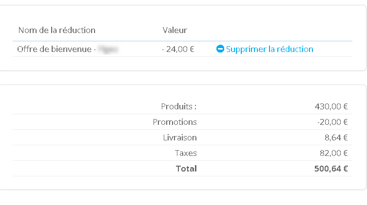Click the 'Supprimer la réduction' link
The height and width of the screenshot is (205, 367).
pos(270,49)
